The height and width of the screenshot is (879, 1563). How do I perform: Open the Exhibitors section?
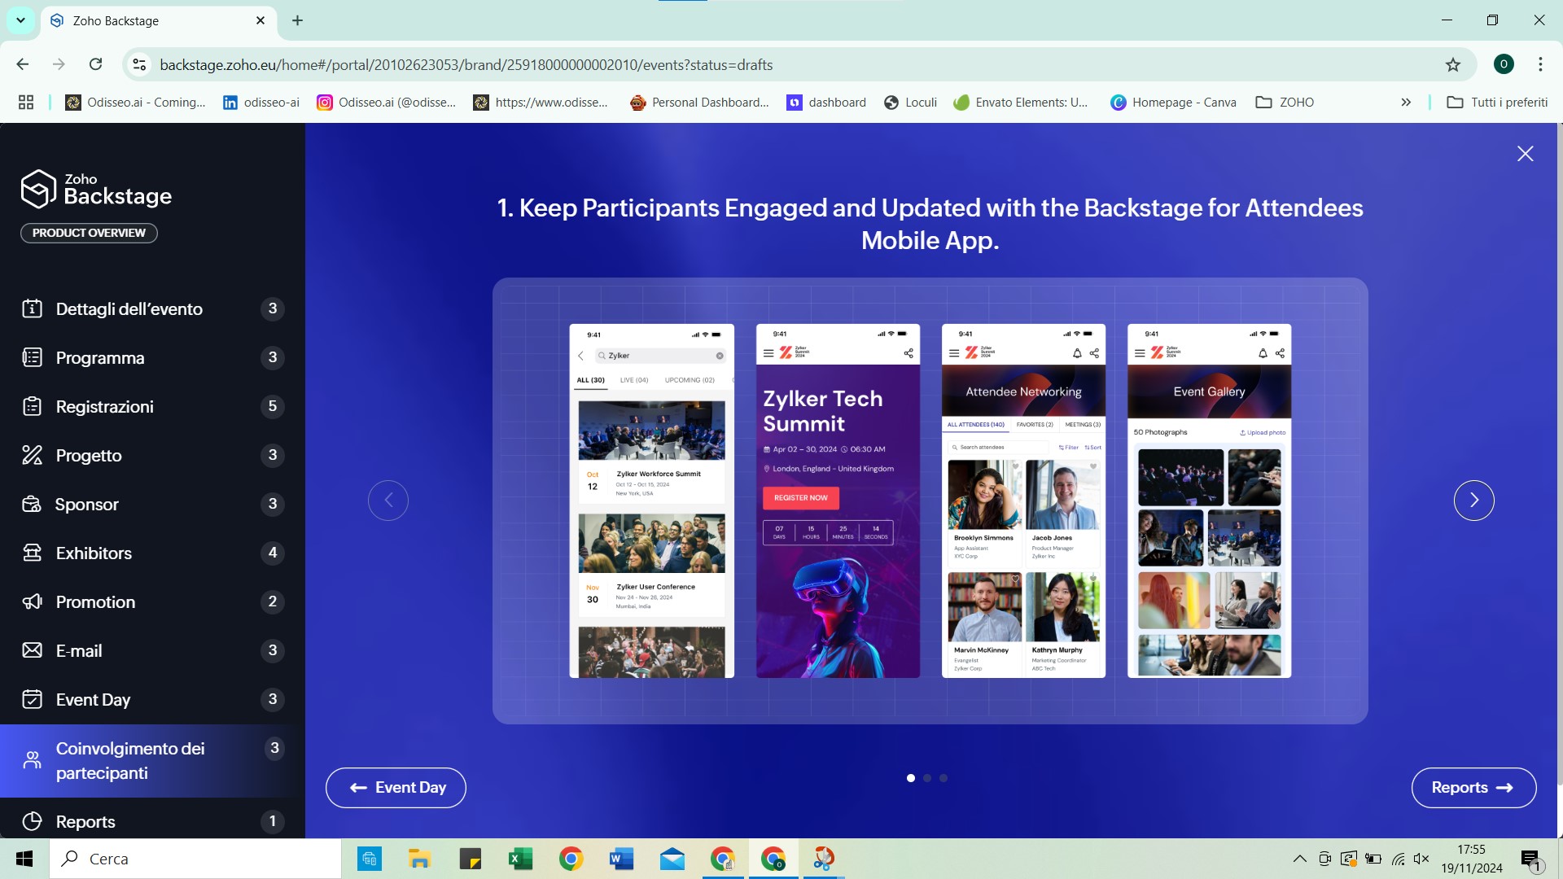[x=152, y=553]
